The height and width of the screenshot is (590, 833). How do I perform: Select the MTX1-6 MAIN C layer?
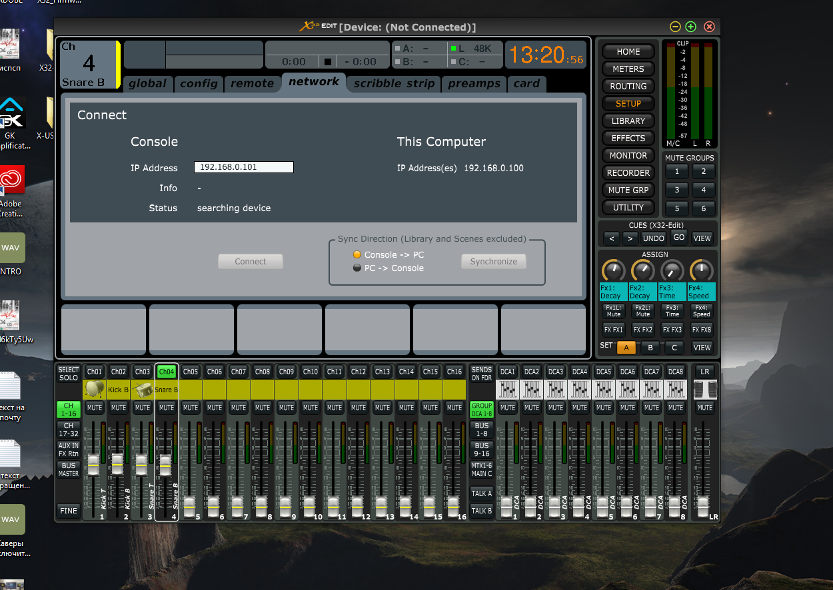pyautogui.click(x=481, y=469)
